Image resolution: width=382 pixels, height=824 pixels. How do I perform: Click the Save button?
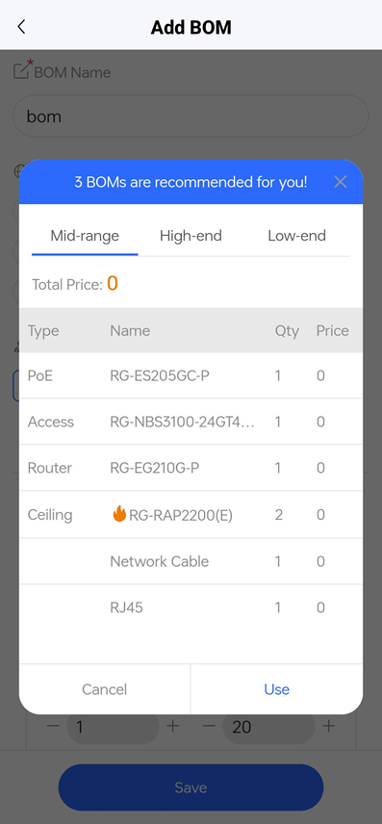[191, 787]
